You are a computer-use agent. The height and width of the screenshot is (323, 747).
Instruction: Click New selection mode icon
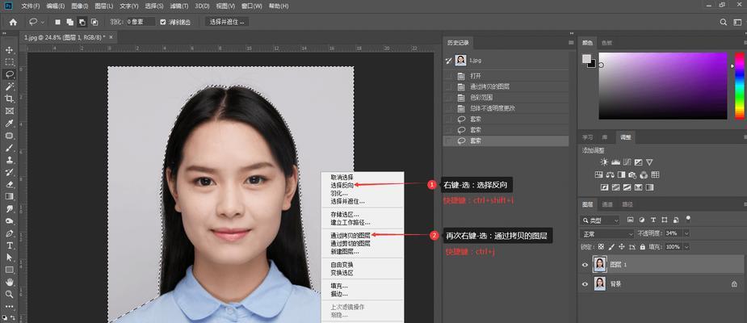57,22
